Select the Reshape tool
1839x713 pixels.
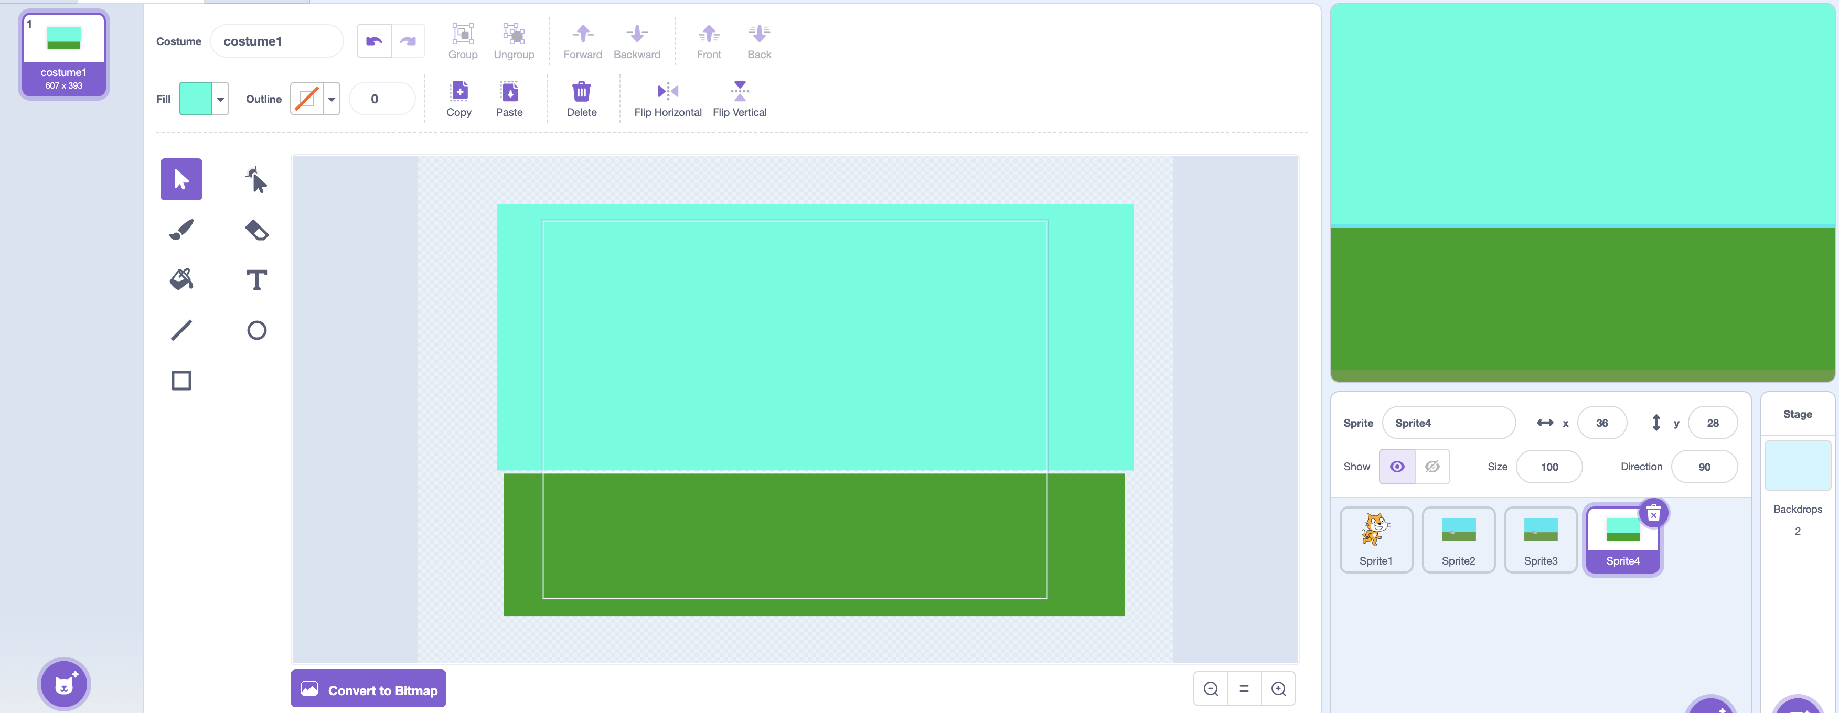(256, 179)
